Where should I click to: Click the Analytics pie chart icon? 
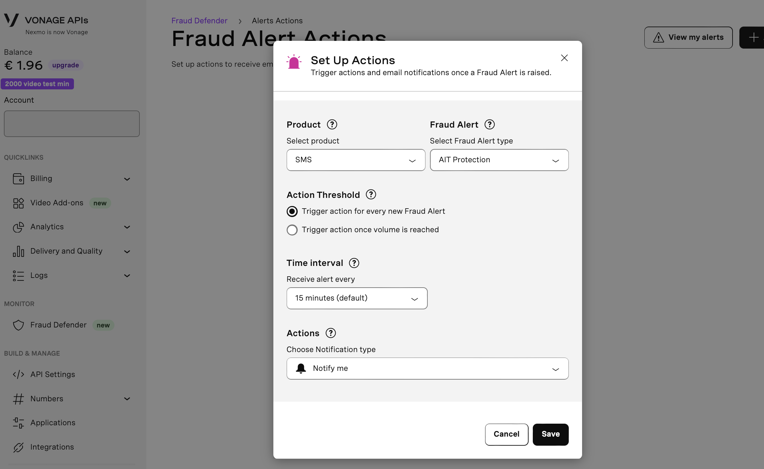point(18,227)
